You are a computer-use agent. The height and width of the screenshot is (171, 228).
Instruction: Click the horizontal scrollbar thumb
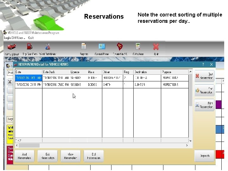pos(29,145)
